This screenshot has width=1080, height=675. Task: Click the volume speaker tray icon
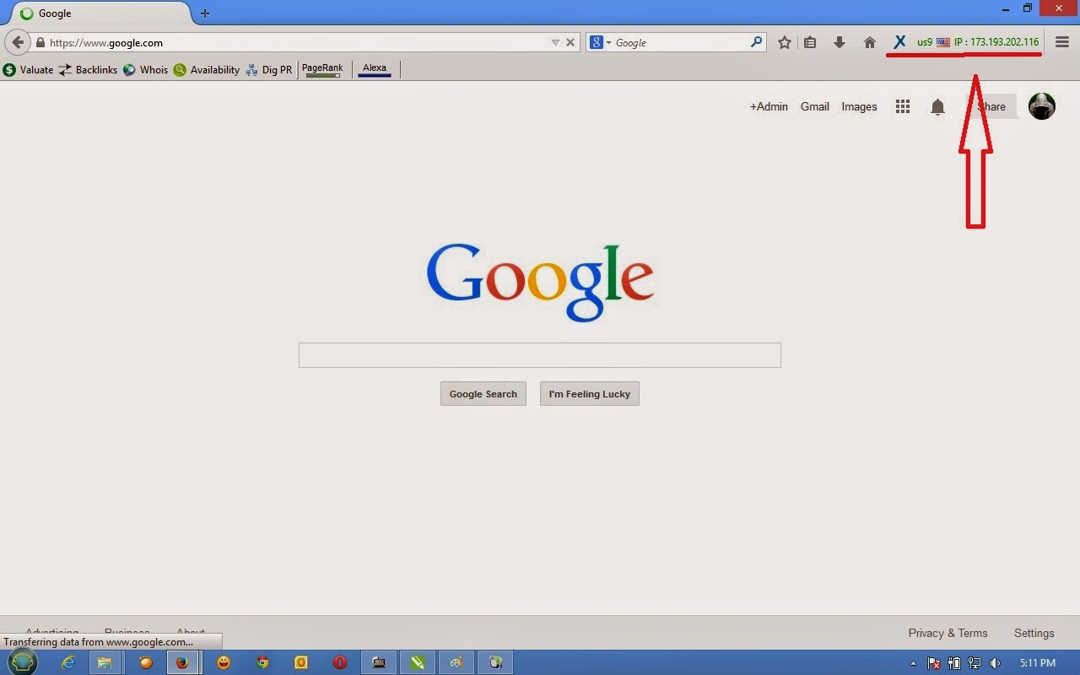click(995, 663)
